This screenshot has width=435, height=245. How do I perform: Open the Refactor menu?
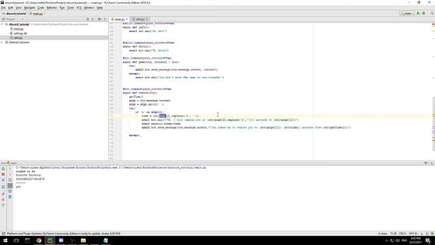[x=52, y=7]
